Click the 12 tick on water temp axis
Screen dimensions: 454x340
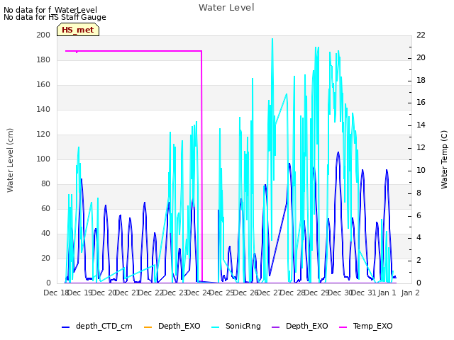421,148
